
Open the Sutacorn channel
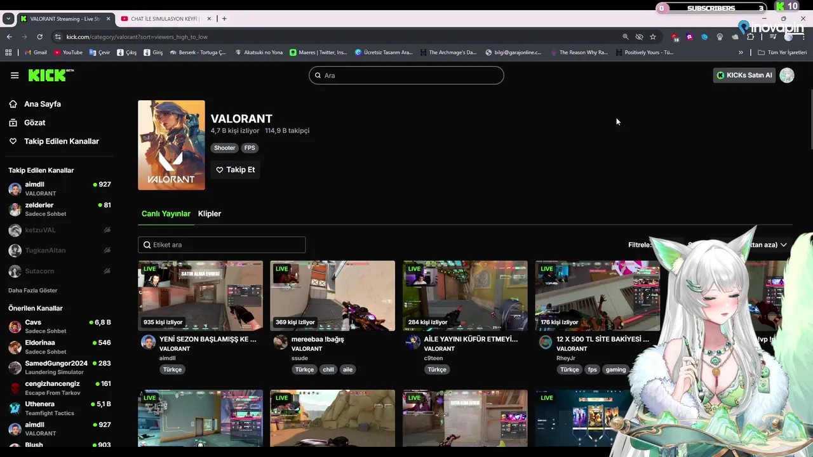tap(60, 271)
